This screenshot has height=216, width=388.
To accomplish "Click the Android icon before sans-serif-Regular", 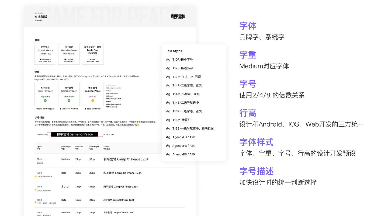I will pyautogui.click(x=37, y=109).
